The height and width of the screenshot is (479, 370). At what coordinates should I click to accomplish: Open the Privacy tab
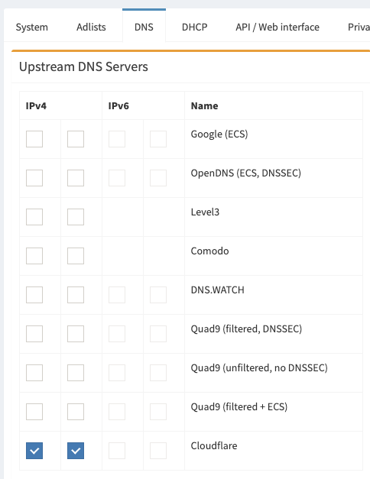coord(359,27)
